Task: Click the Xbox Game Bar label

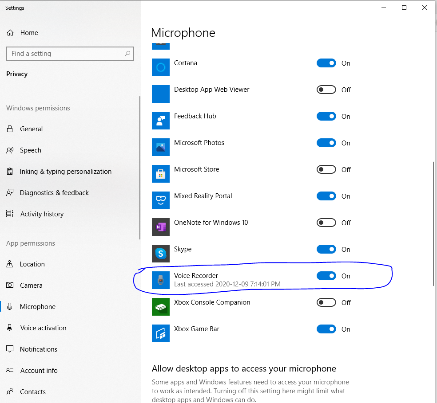Action: point(197,329)
